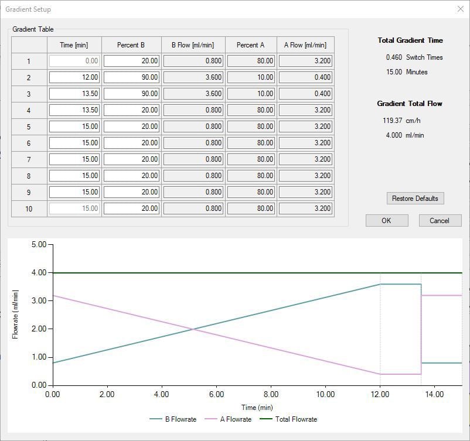Viewport: 470px width, 441px height.
Task: Click the Percent B column header
Action: tap(131, 45)
